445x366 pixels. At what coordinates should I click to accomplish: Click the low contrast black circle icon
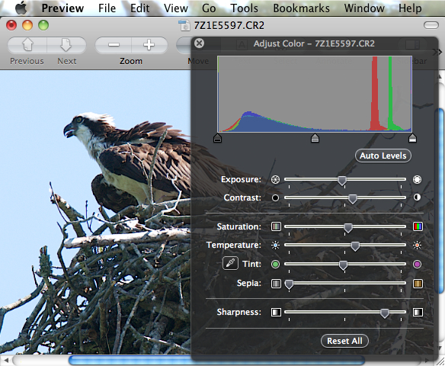(x=275, y=197)
